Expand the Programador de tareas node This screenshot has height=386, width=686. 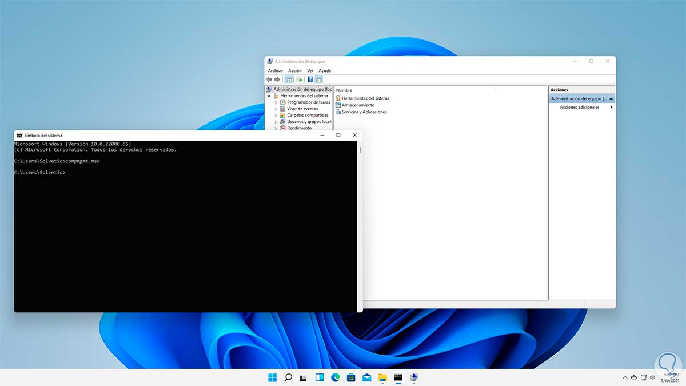point(276,102)
